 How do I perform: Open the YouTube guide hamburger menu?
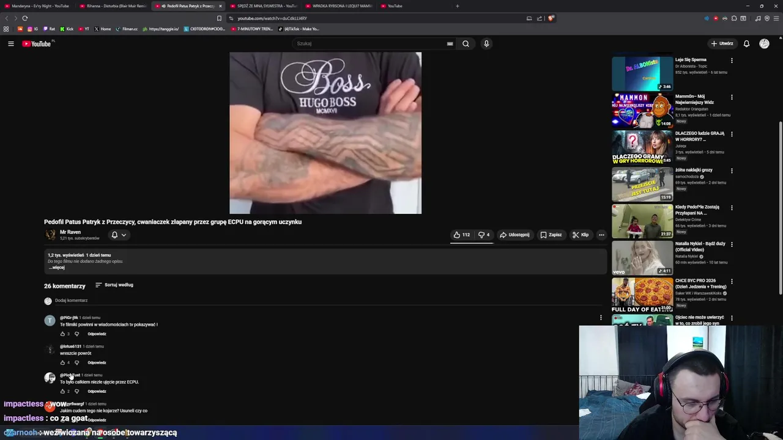[10, 43]
